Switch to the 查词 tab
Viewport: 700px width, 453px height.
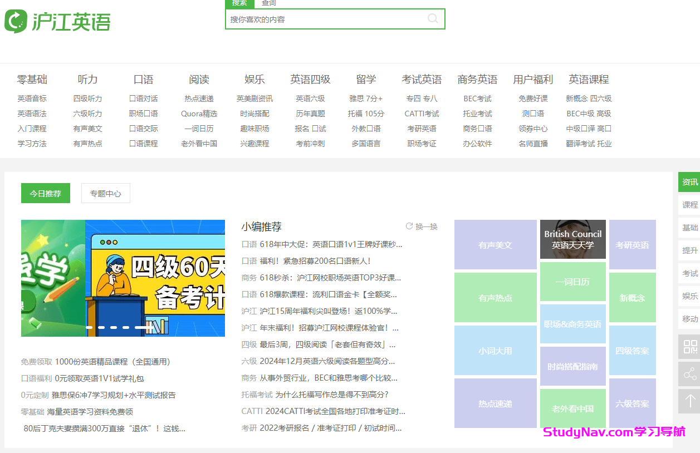tap(268, 3)
